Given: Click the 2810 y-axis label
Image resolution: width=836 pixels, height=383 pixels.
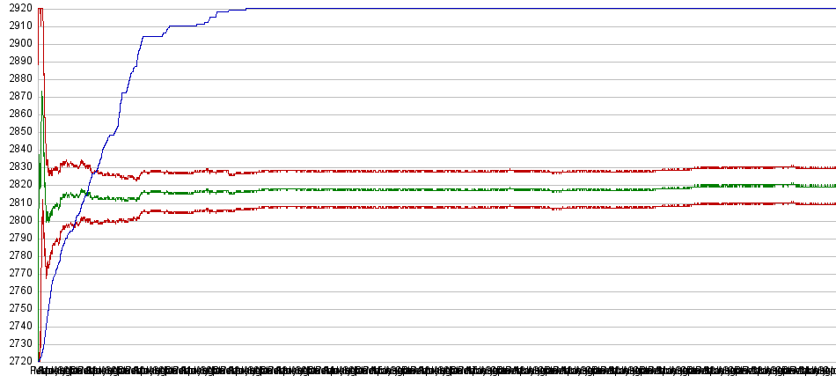Looking at the screenshot, I should 18,202.
